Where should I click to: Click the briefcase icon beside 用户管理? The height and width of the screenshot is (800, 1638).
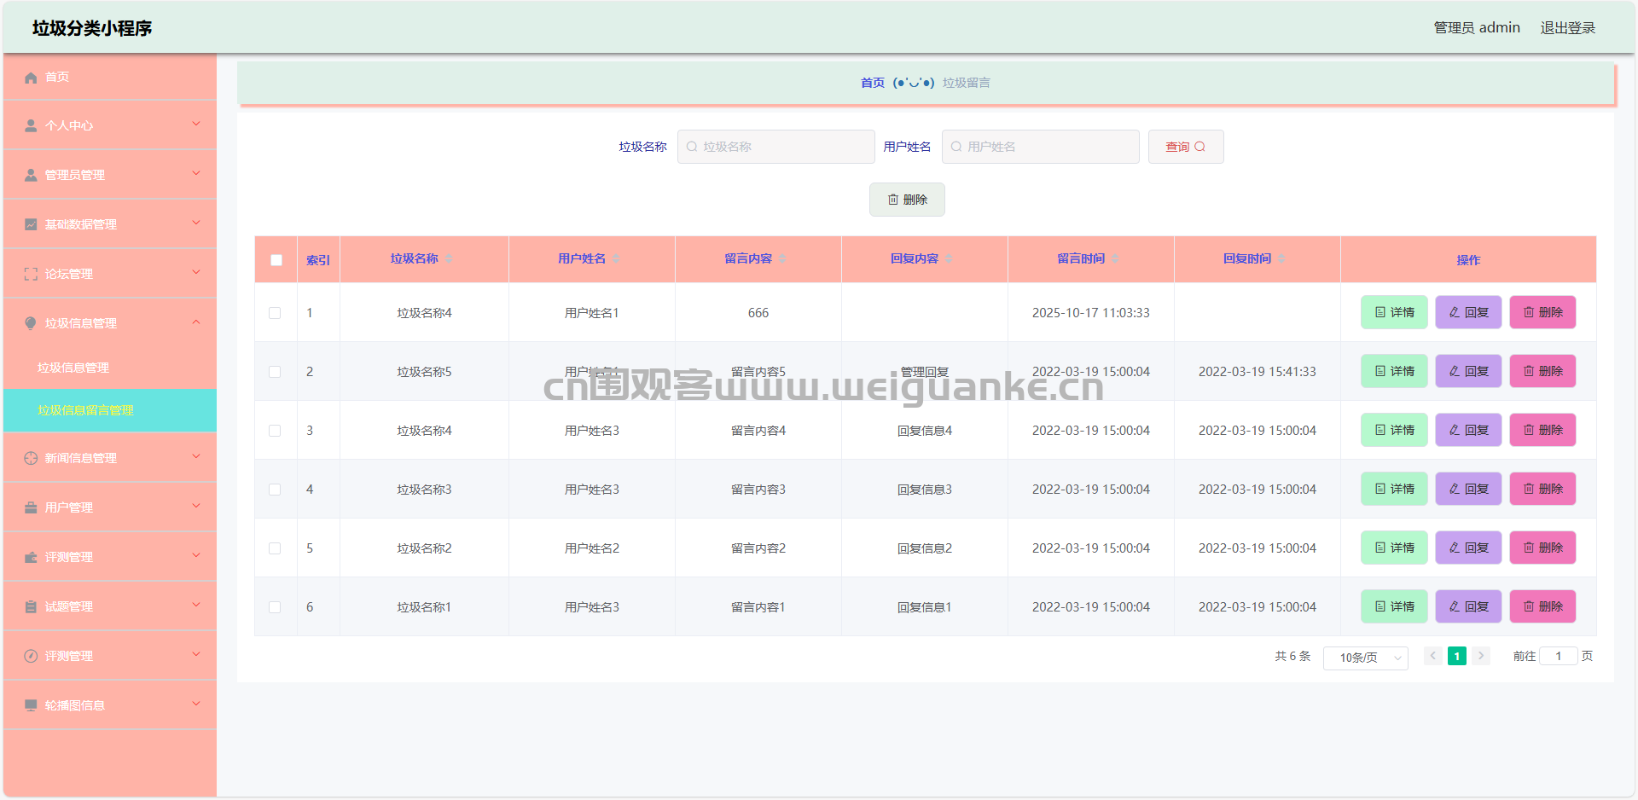pos(31,507)
